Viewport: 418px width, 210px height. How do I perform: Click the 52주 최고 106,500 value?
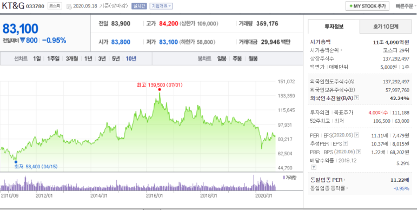pos(382,121)
